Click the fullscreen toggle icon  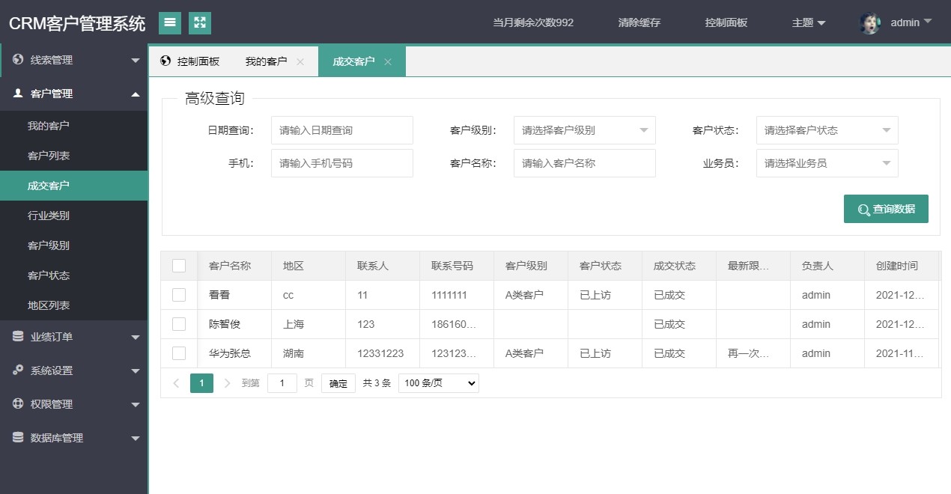(x=200, y=23)
